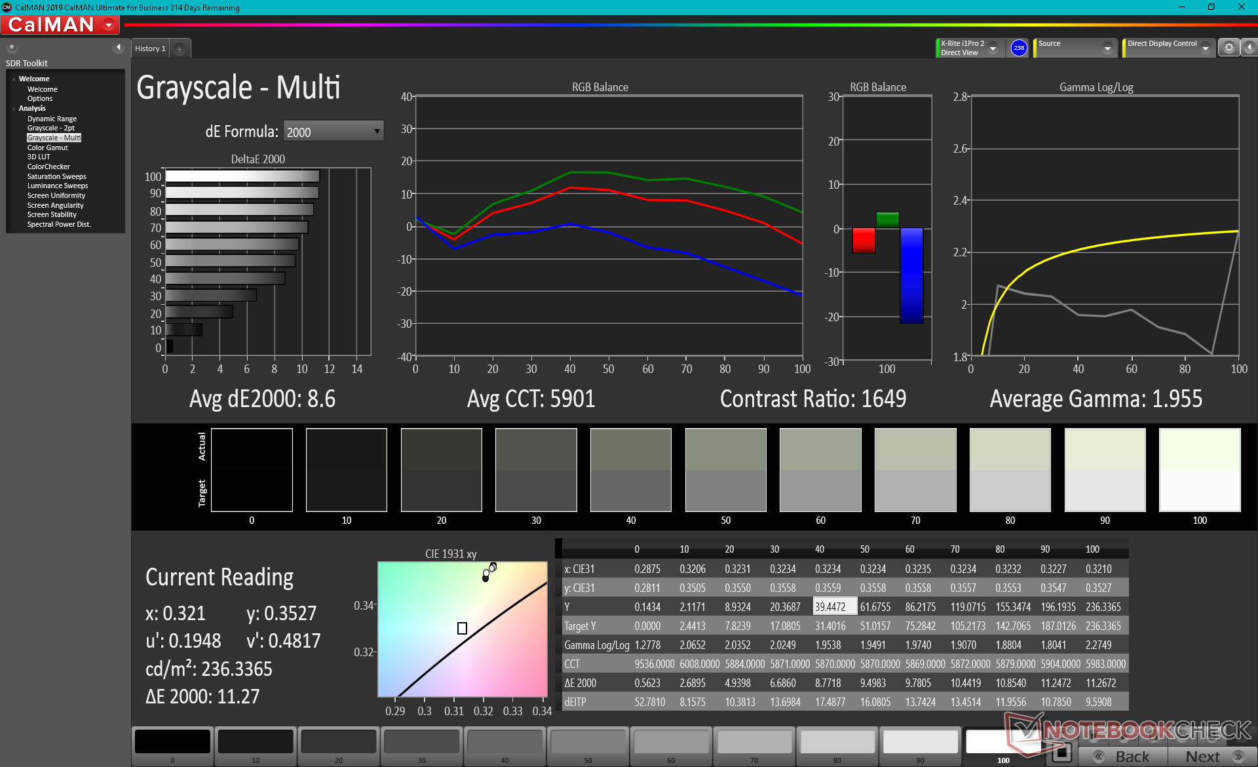The image size is (1258, 767).
Task: Click the sidebar round pin icon
Action: click(x=12, y=47)
